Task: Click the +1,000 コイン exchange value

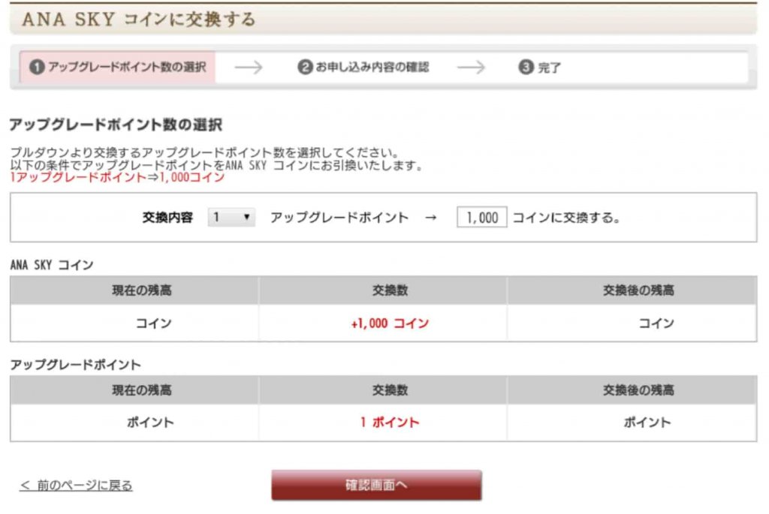Action: [390, 323]
